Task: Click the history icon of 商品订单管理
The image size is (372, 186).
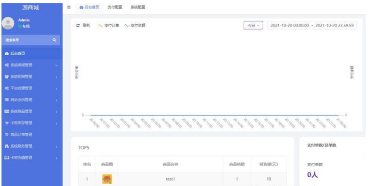Action: pos(7,134)
